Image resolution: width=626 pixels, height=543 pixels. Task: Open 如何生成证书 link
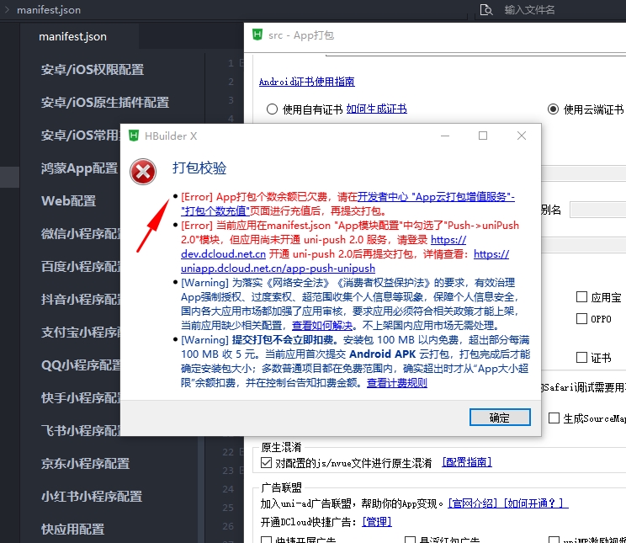pos(376,109)
